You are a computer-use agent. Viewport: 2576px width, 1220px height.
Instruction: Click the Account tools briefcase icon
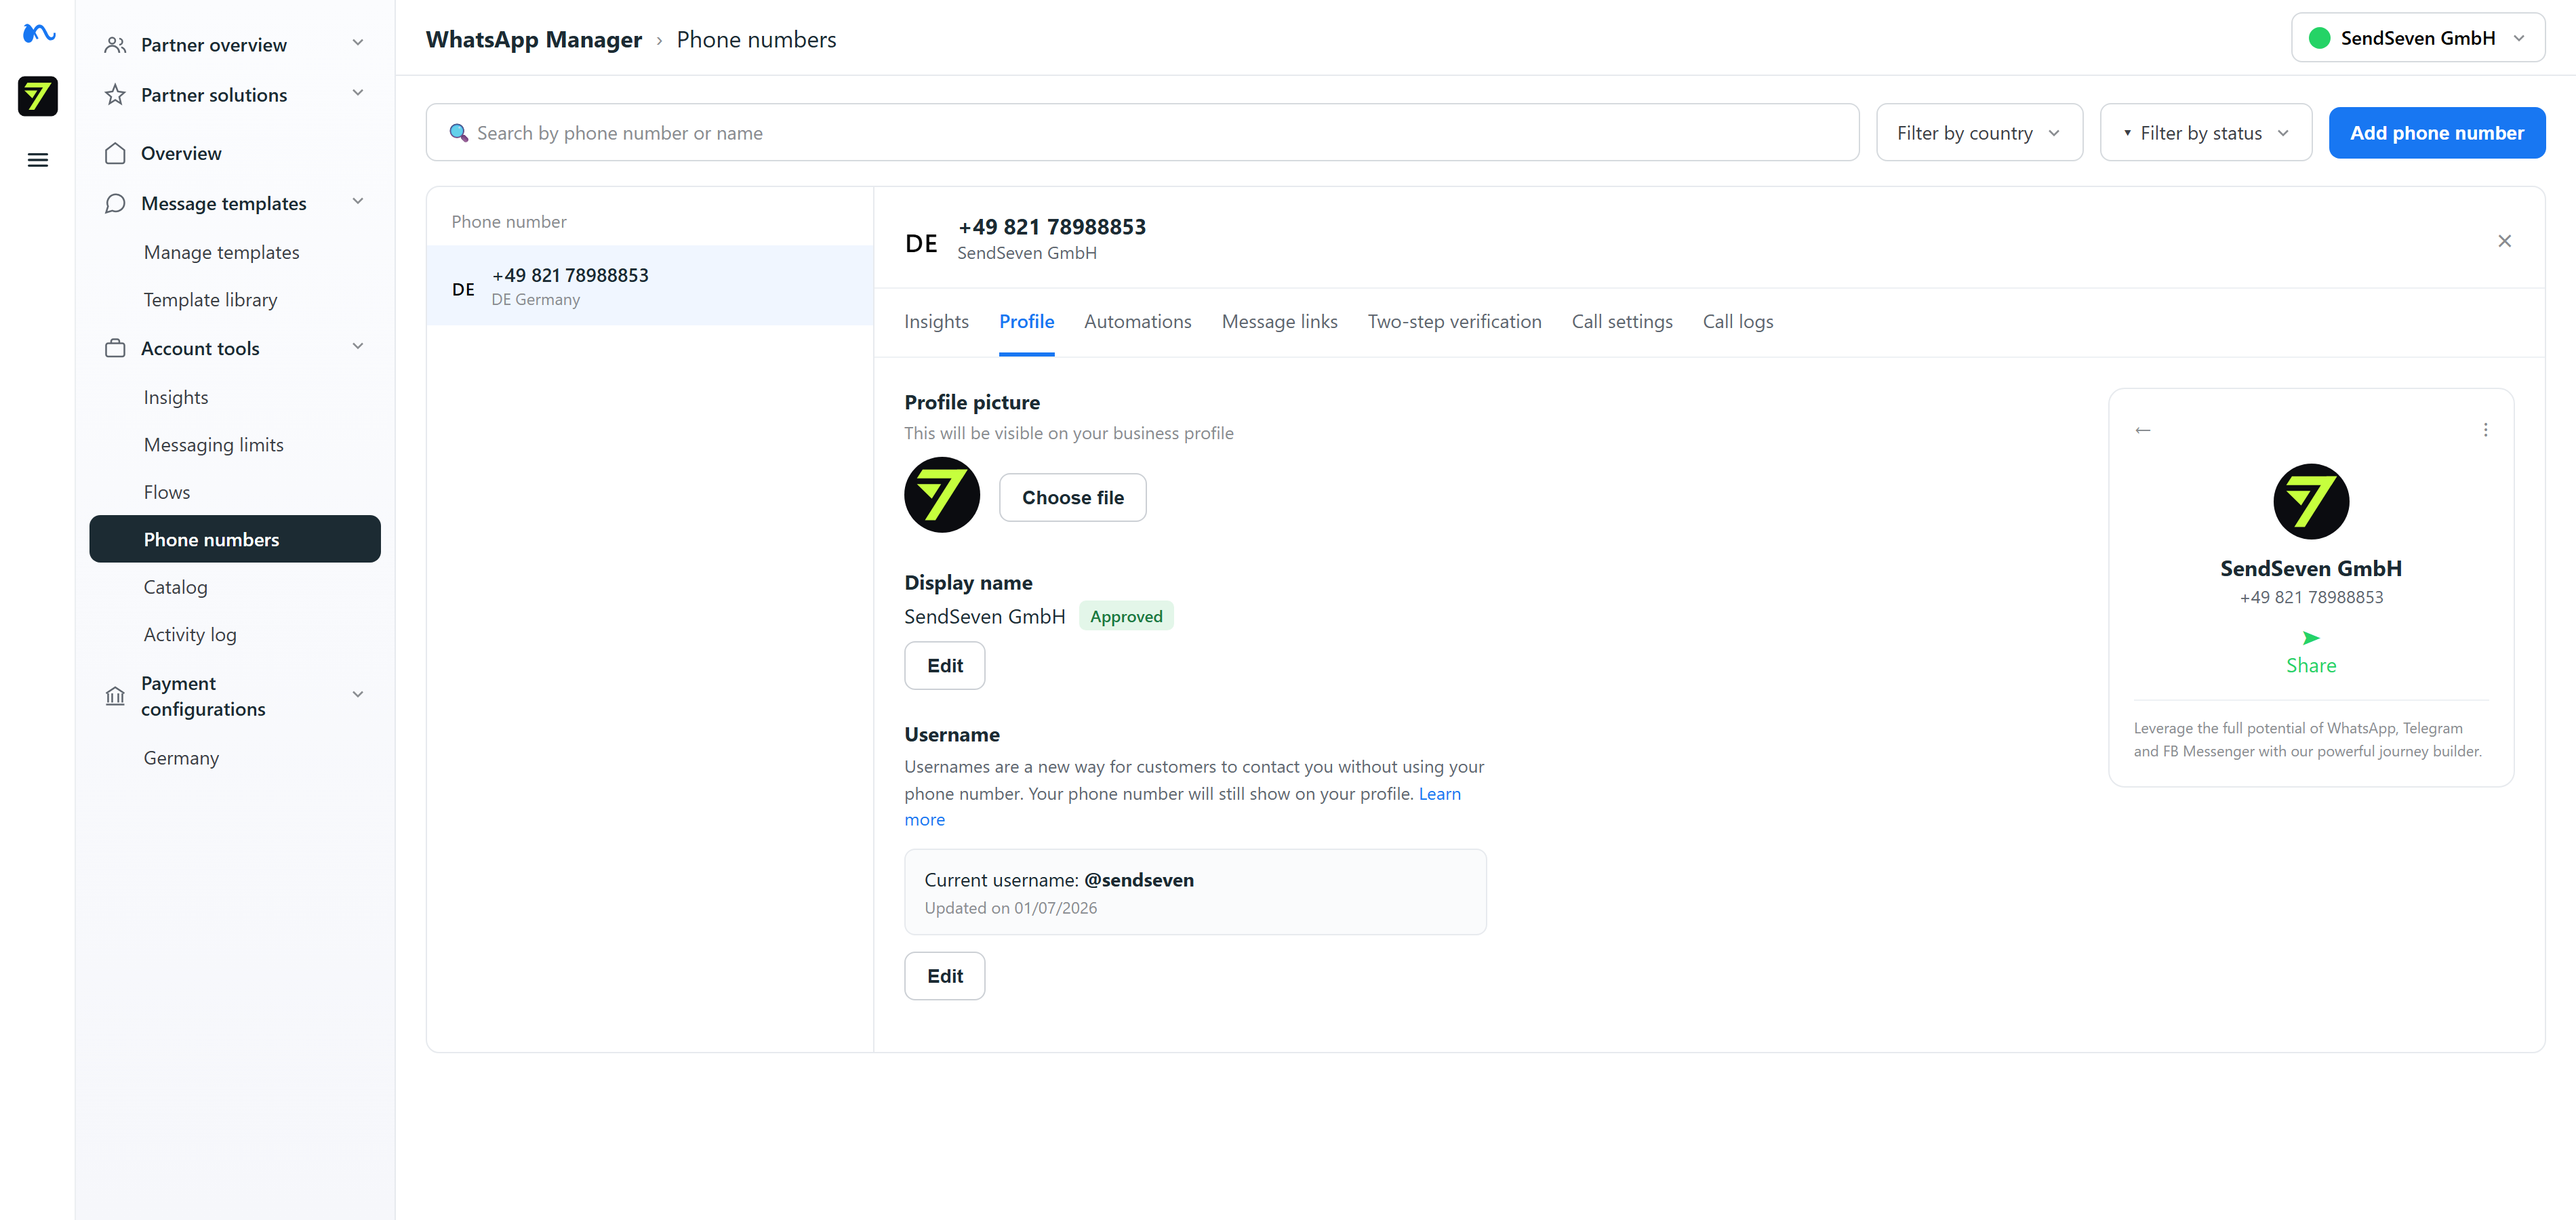[x=115, y=348]
